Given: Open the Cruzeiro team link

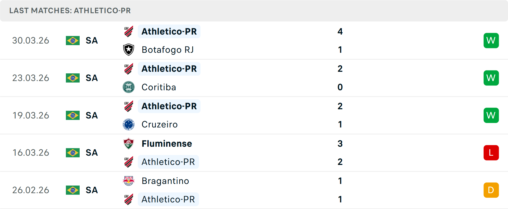Looking at the screenshot, I should pyautogui.click(x=160, y=125).
